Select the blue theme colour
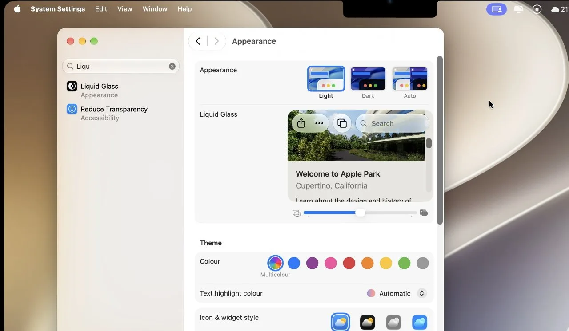 point(294,263)
